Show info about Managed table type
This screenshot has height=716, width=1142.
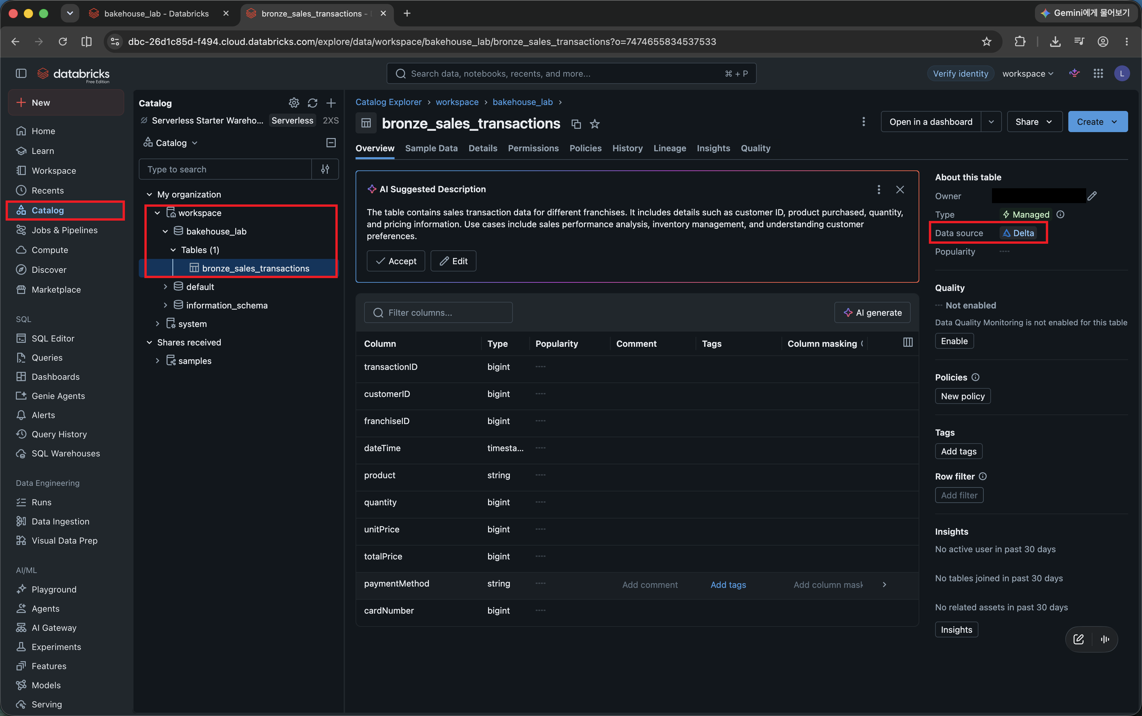(1060, 215)
